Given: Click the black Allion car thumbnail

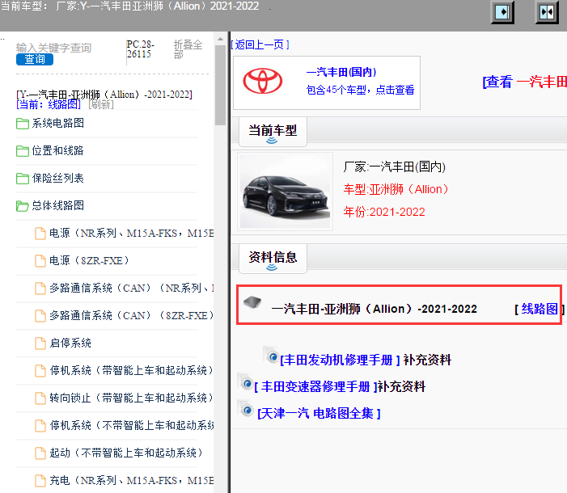Looking at the screenshot, I should (285, 192).
